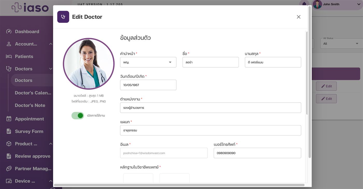Viewport: 363px width, 189px height.
Task: Click the นามสกุล last name field
Action: click(x=273, y=62)
